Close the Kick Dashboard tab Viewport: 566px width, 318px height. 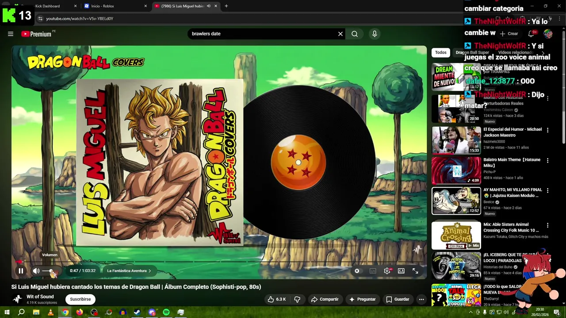click(x=75, y=6)
